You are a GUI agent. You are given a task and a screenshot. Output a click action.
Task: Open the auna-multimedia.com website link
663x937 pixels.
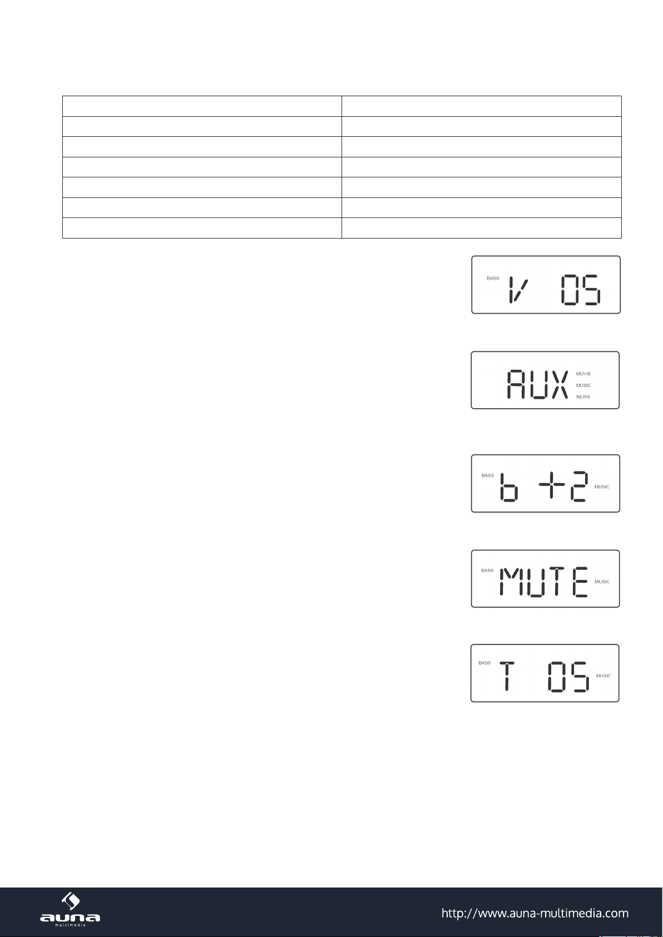[535, 913]
